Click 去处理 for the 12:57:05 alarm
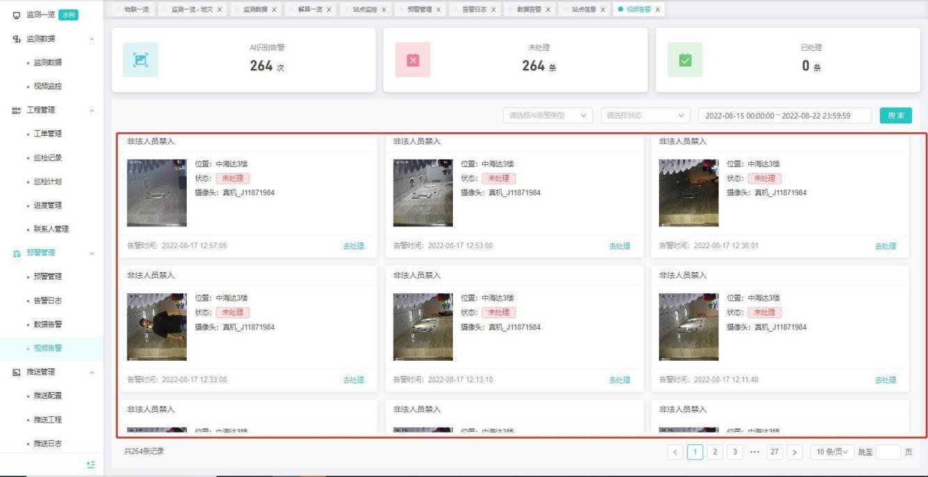This screenshot has height=477, width=928. click(353, 246)
